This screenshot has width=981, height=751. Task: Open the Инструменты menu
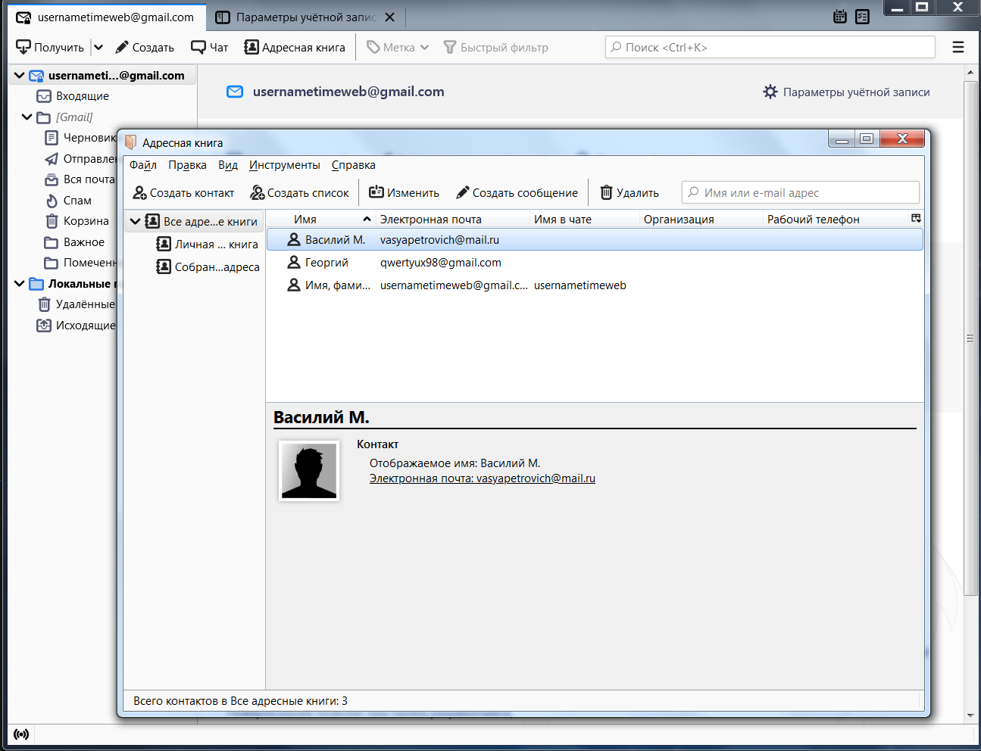[x=284, y=165]
